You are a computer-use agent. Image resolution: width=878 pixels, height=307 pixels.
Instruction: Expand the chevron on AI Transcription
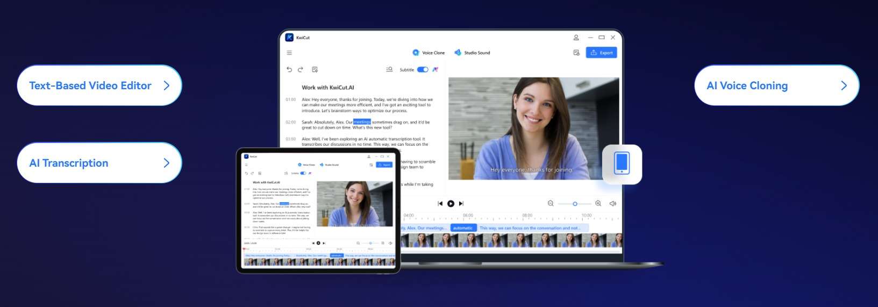pos(166,163)
